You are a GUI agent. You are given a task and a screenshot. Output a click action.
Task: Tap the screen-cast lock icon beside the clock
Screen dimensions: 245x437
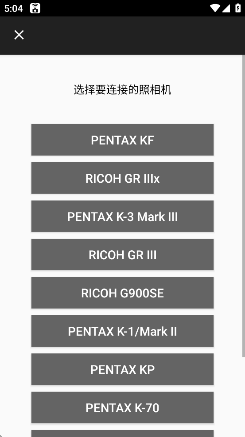[35, 8]
